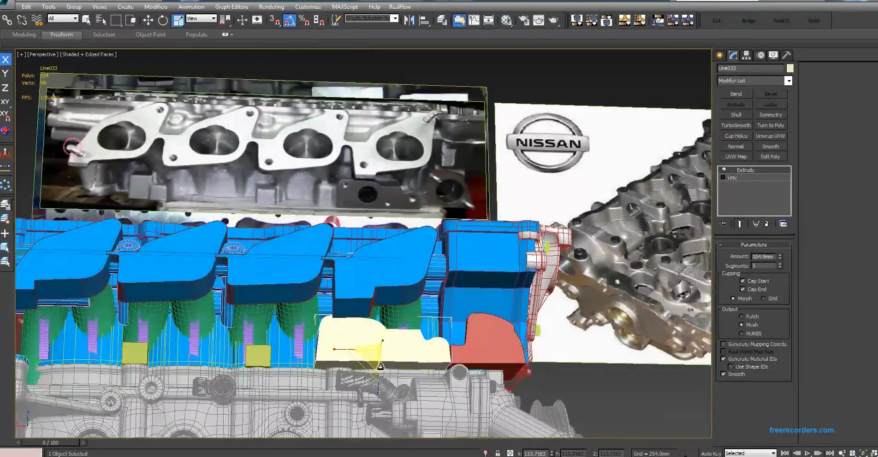This screenshot has height=457, width=878.
Task: Open the Curve Editor icon
Action: [474, 20]
